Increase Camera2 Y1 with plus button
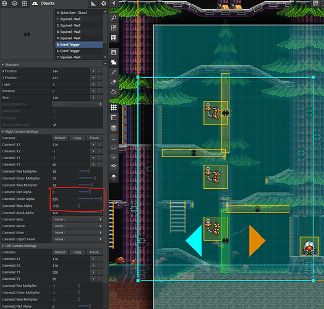The width and height of the screenshot is (324, 309). (93, 272)
